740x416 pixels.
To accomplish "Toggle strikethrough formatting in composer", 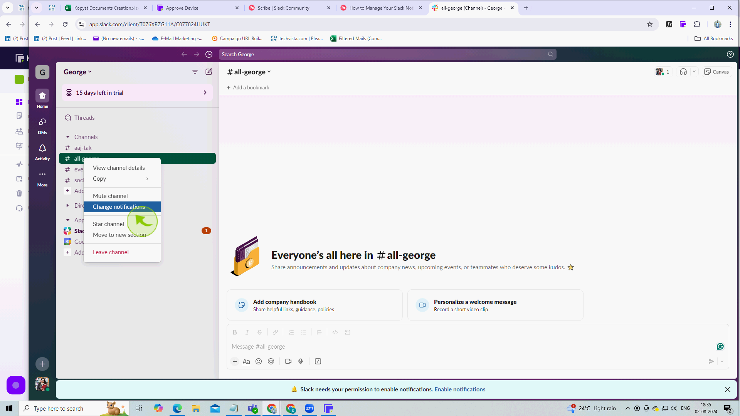I will click(x=259, y=332).
